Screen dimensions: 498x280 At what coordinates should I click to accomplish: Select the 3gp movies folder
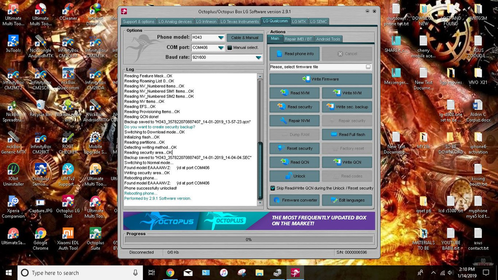pyautogui.click(x=451, y=77)
